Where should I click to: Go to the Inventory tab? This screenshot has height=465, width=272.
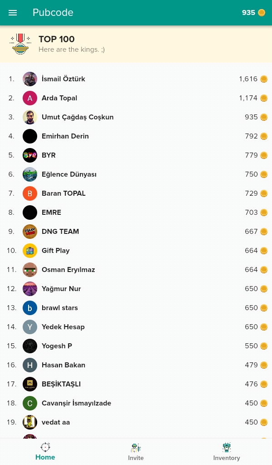click(x=226, y=452)
